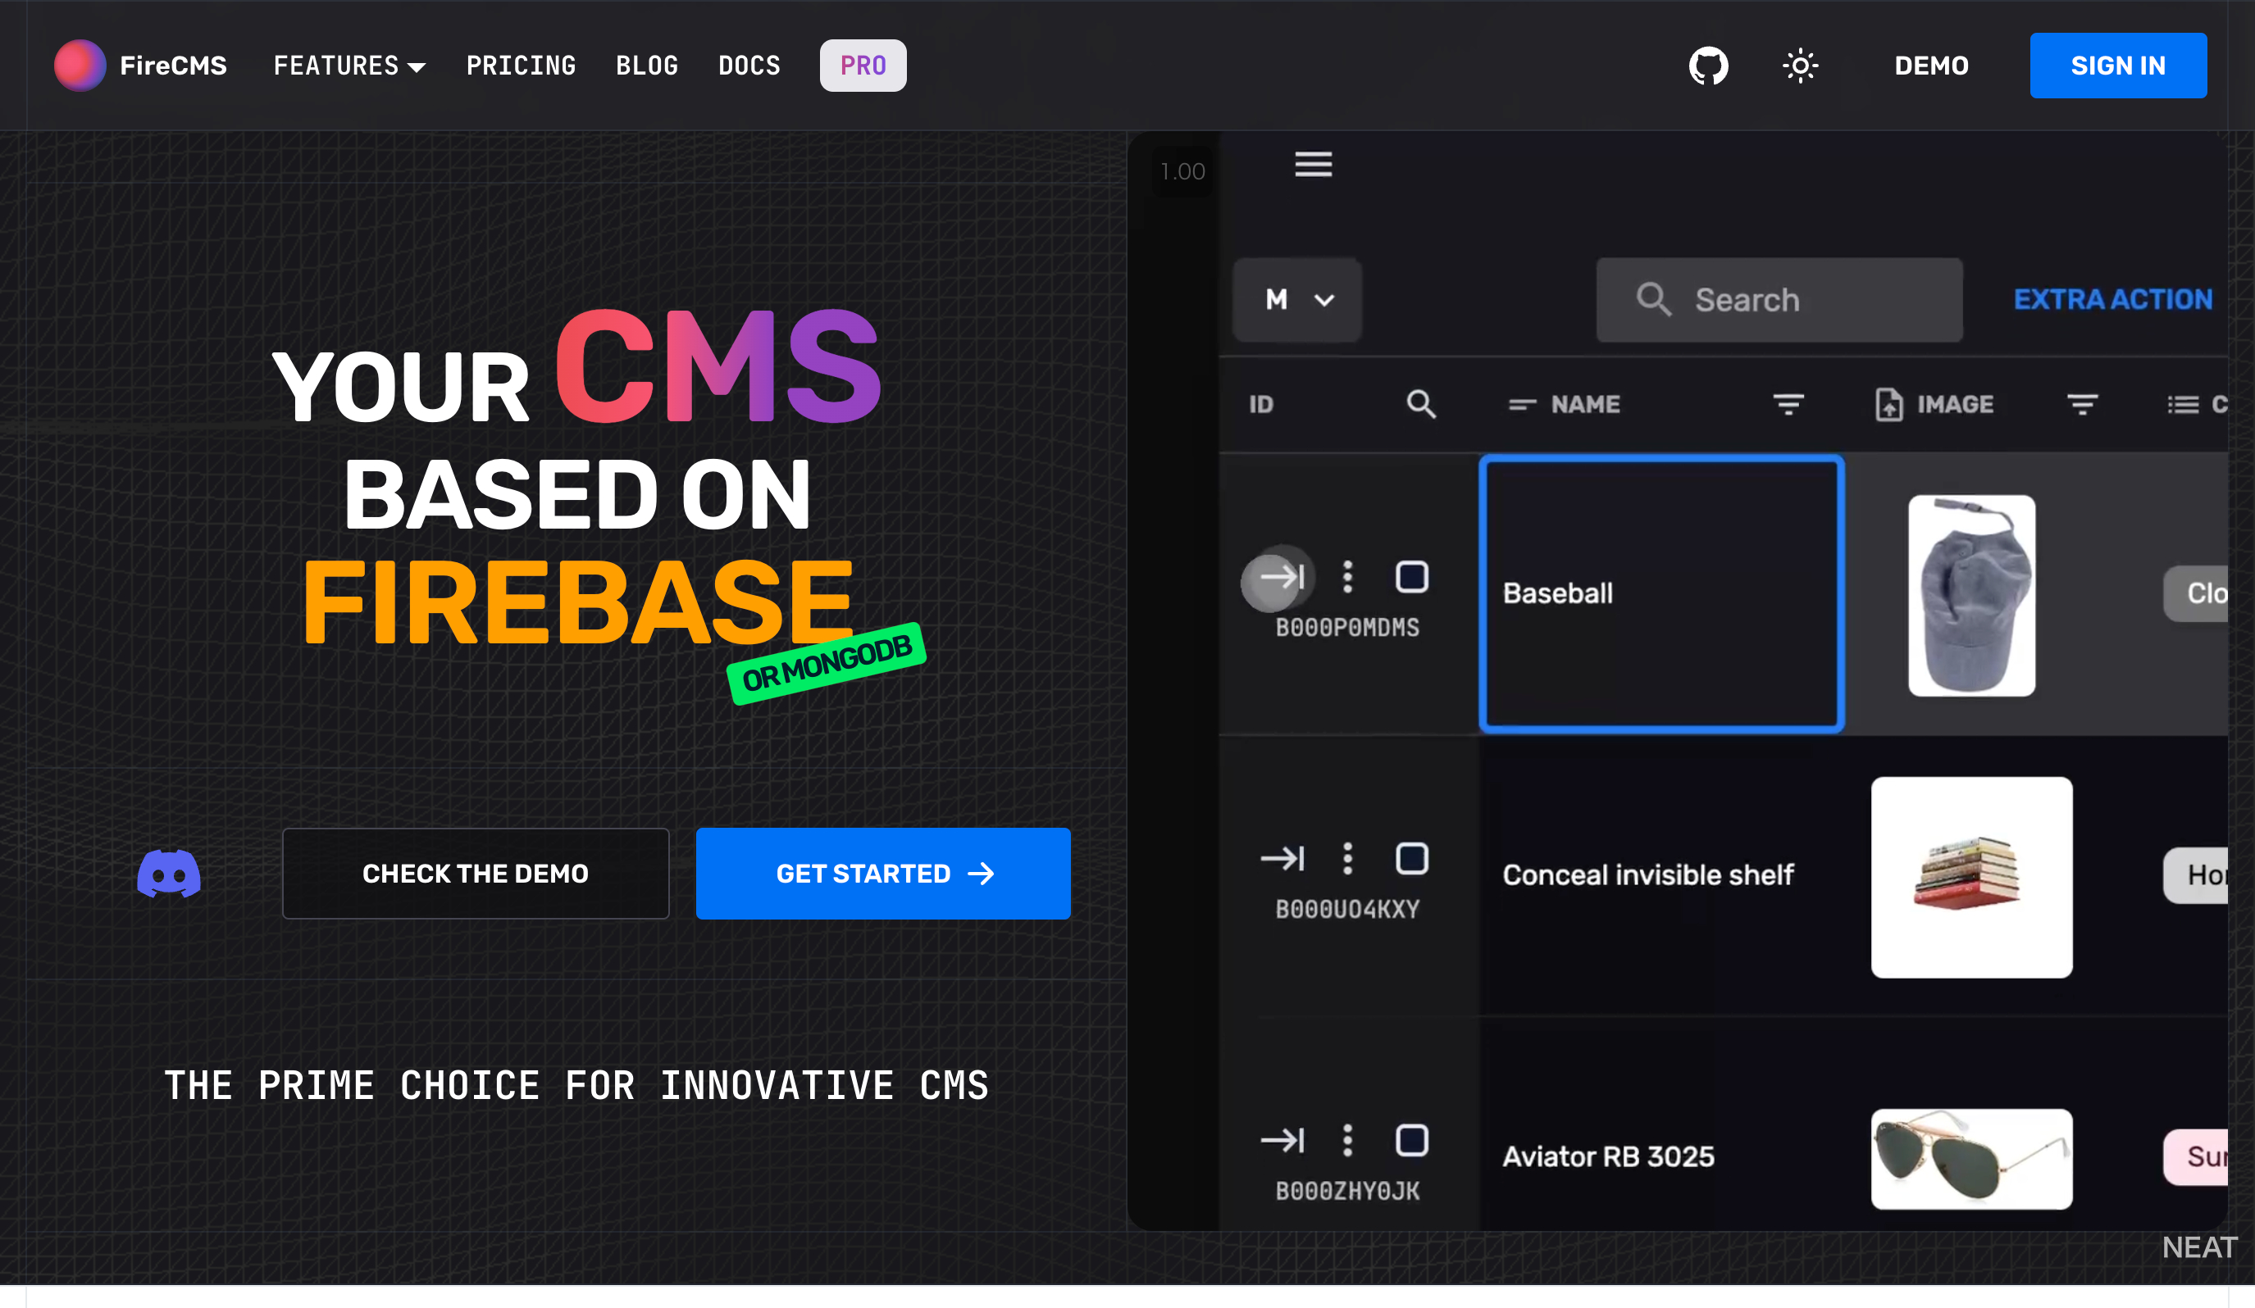
Task: Expand the M dropdown in the collection panel
Action: click(1297, 299)
